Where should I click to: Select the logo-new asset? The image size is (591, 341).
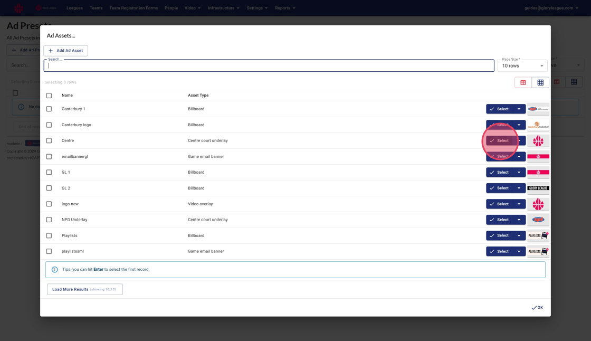(x=499, y=204)
